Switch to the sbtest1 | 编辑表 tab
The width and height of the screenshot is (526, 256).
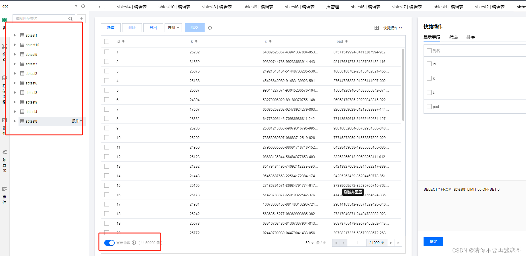click(x=448, y=7)
